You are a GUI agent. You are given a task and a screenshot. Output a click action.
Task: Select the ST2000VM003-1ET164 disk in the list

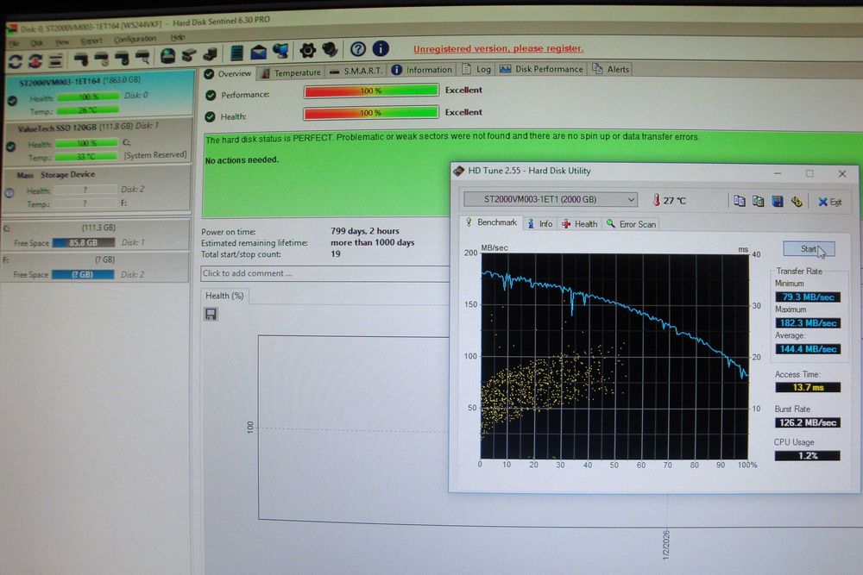point(99,95)
